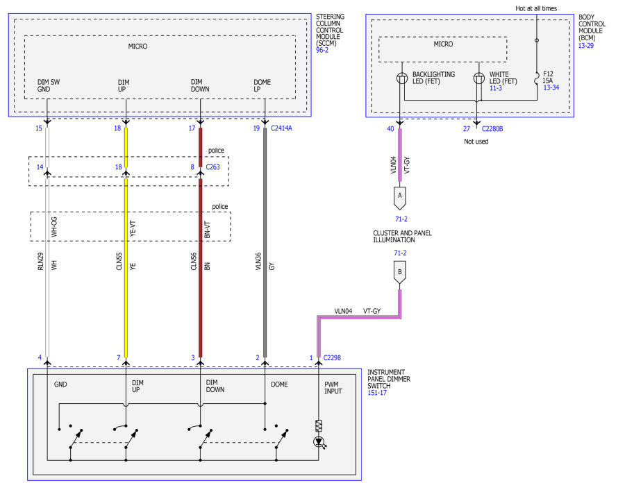Click the F12 15A fuse symbol
Image resolution: width=625 pixels, height=483 pixels.
pos(537,79)
